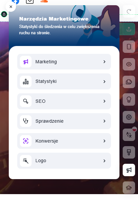Open the gear settings icon
The image size is (138, 200).
[129, 117]
